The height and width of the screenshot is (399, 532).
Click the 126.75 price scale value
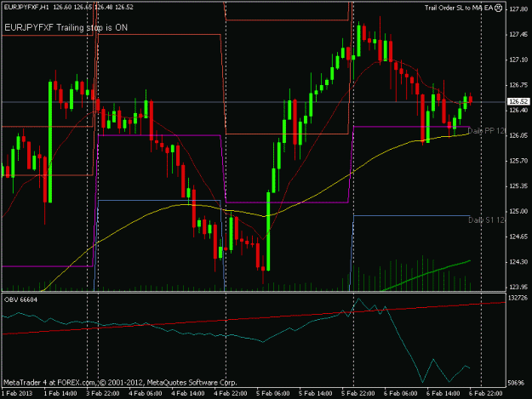click(518, 85)
